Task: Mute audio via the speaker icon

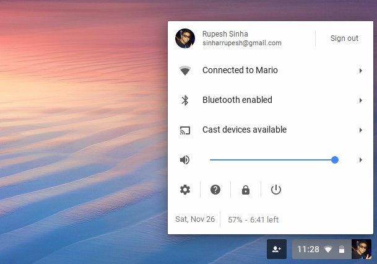Action: [184, 160]
